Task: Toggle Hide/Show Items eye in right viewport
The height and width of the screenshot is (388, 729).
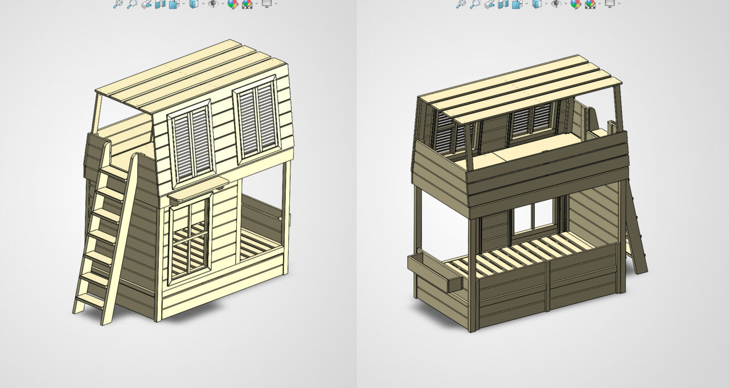Action: pyautogui.click(x=555, y=4)
